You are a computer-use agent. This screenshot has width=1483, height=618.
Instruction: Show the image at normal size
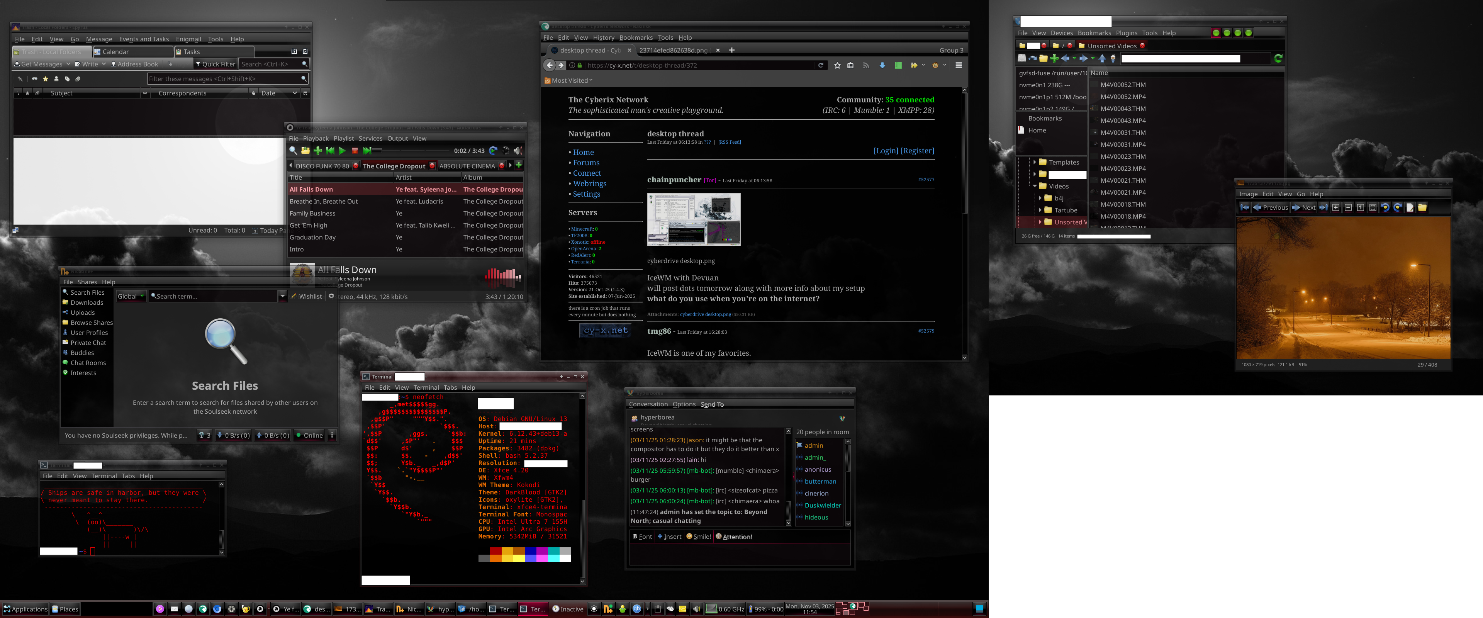pos(1360,207)
